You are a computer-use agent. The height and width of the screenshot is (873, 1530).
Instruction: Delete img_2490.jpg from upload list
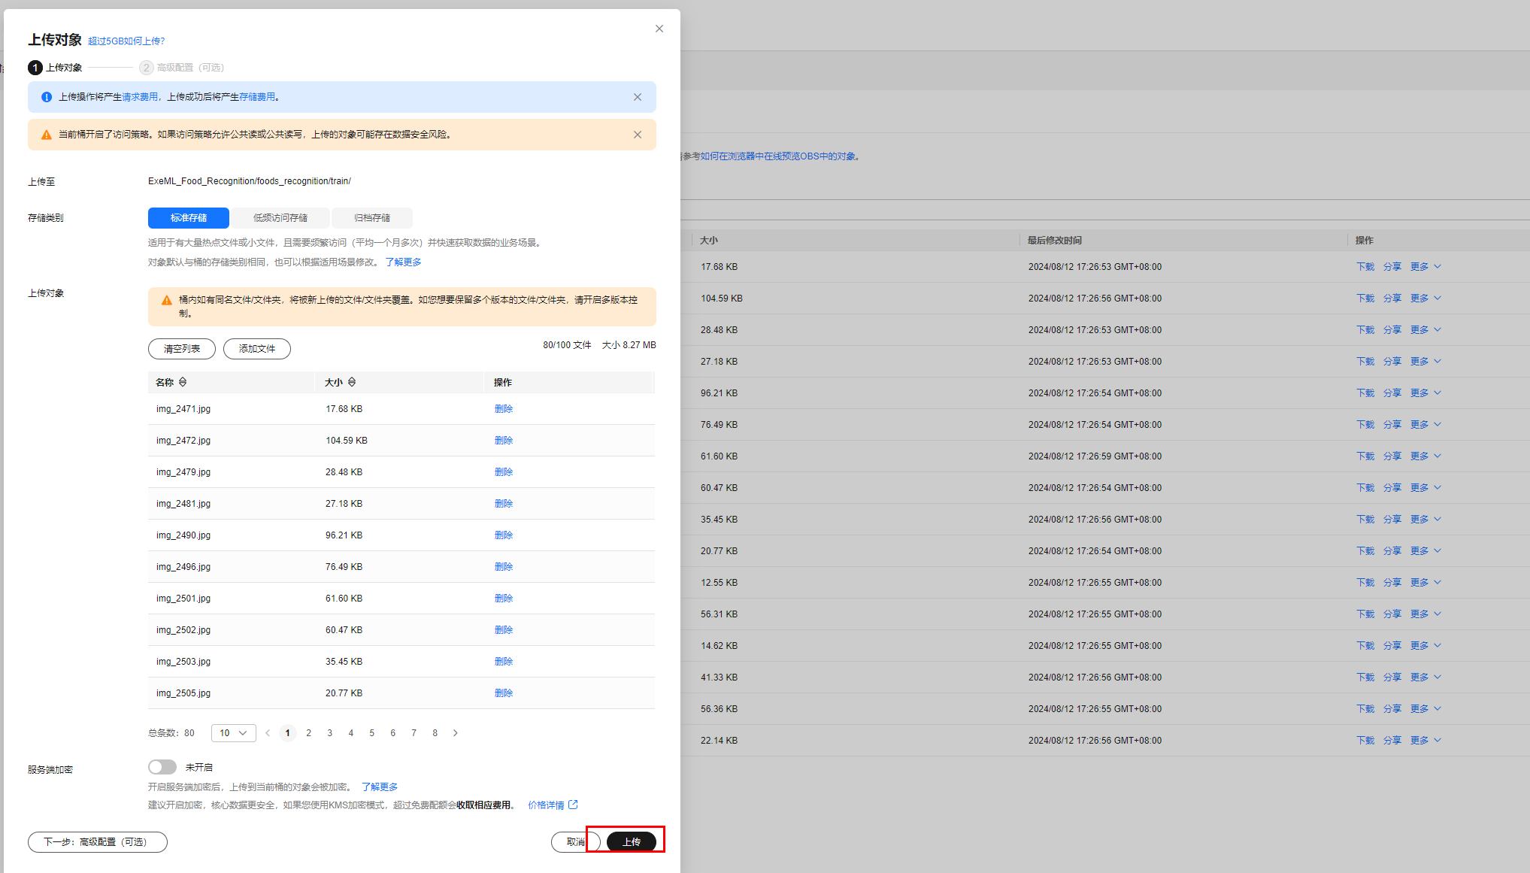coord(503,535)
